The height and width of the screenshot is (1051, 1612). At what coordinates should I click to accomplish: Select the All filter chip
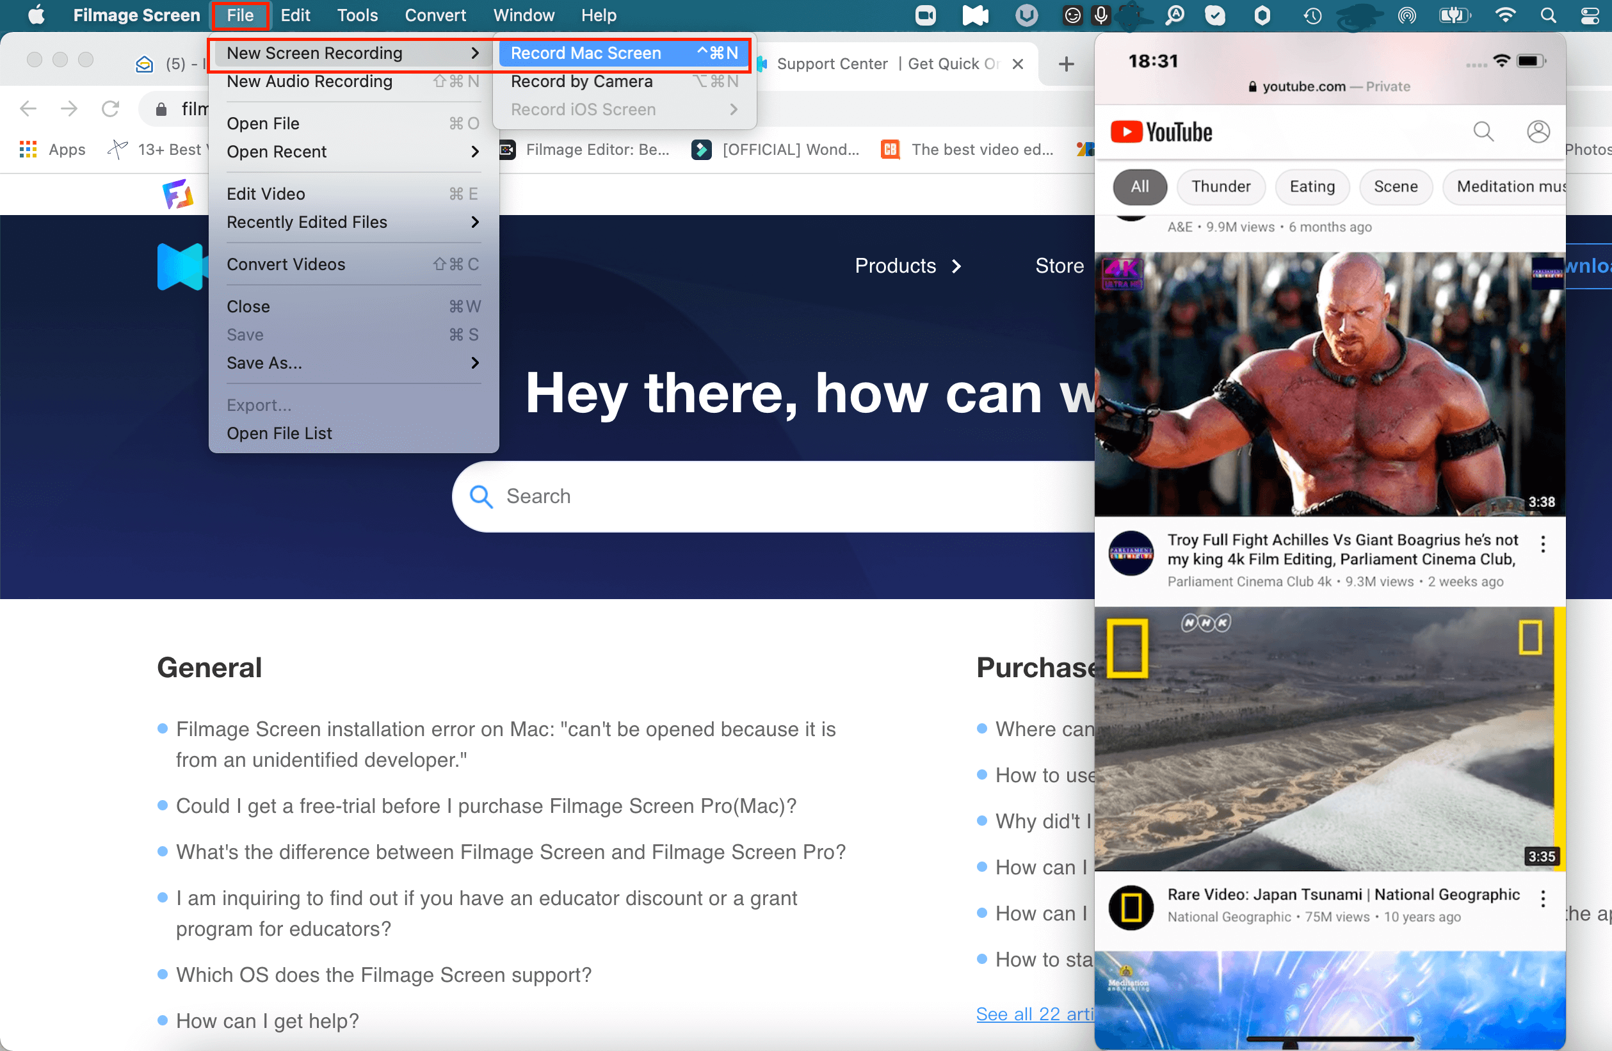tap(1140, 187)
